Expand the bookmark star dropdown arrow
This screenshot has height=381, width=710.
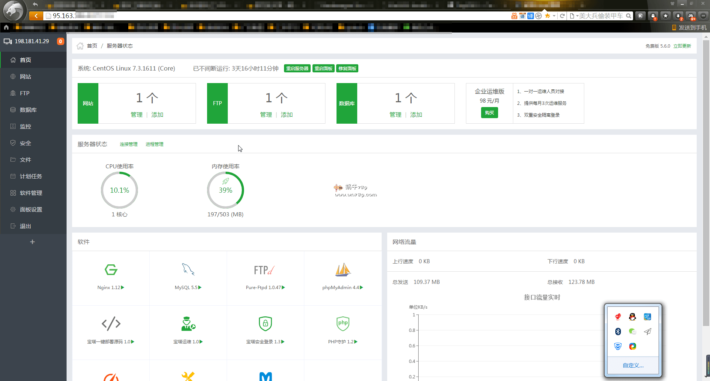coord(554,16)
